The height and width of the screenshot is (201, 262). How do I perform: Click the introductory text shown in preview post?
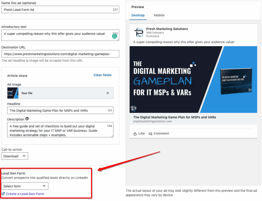click(184, 42)
